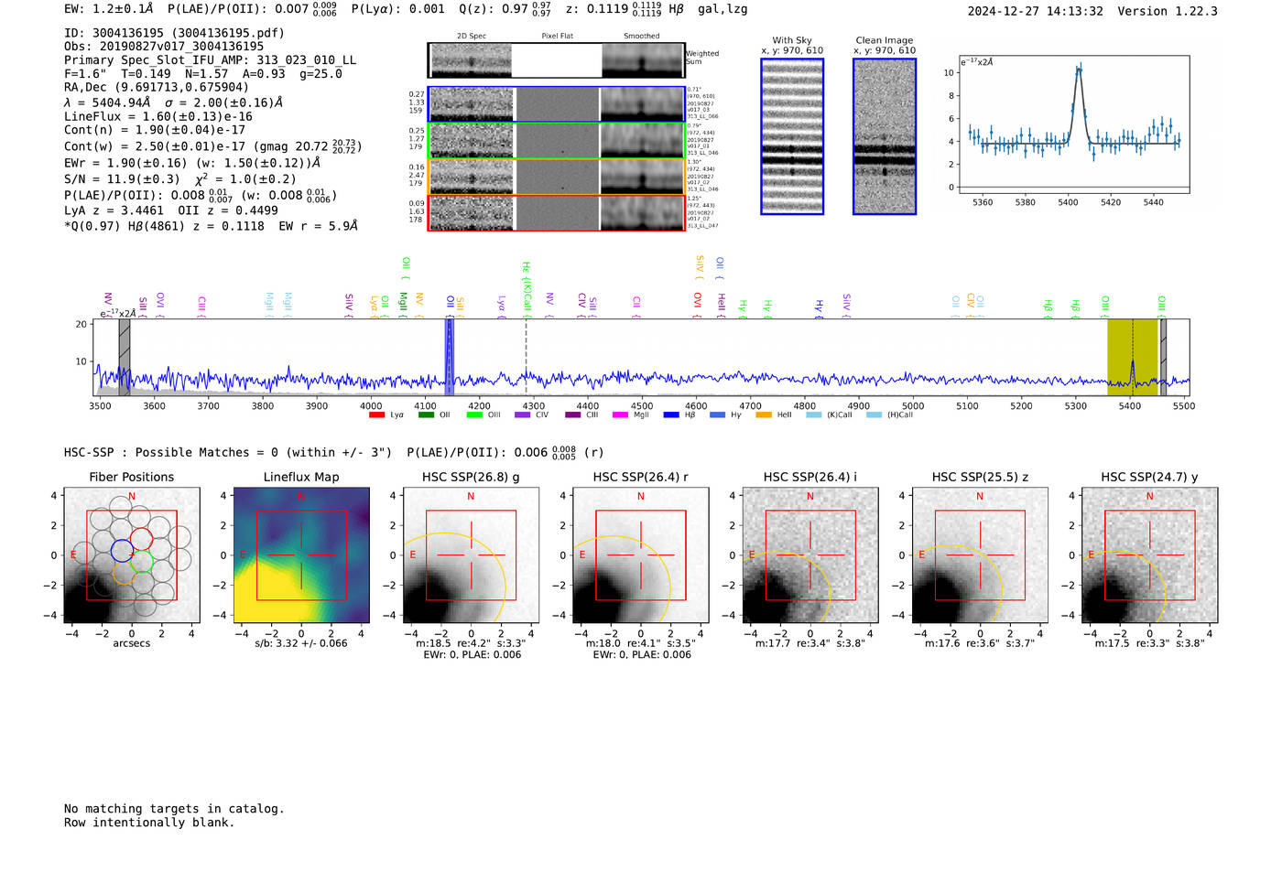Click the blue fiber circle in Fiber Positions
The image size is (1282, 872).
pyautogui.click(x=122, y=551)
